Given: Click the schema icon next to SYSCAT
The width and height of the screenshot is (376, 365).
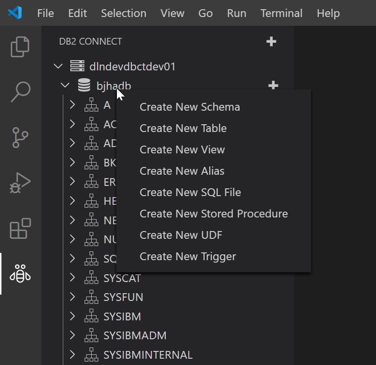Looking at the screenshot, I should [x=91, y=278].
